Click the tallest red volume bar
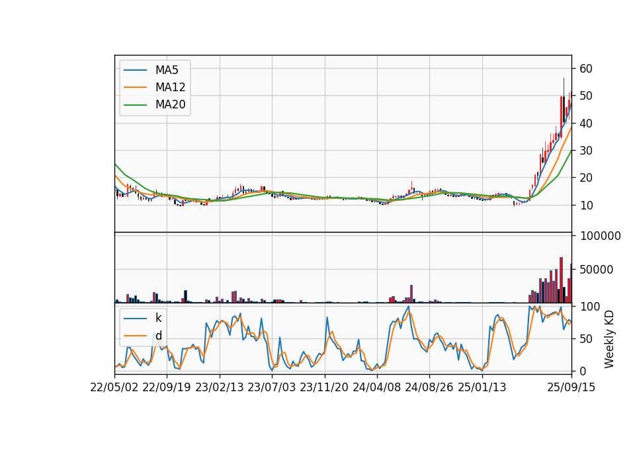Screen dimensions: 635x456 click(x=562, y=280)
